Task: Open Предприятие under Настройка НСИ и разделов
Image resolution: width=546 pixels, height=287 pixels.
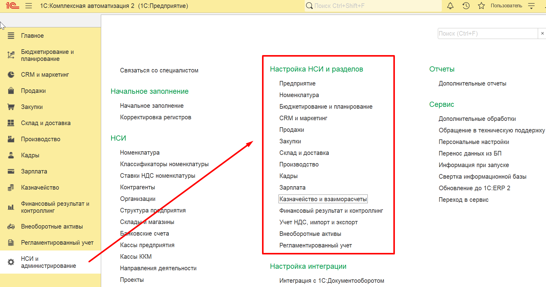Action: click(297, 83)
